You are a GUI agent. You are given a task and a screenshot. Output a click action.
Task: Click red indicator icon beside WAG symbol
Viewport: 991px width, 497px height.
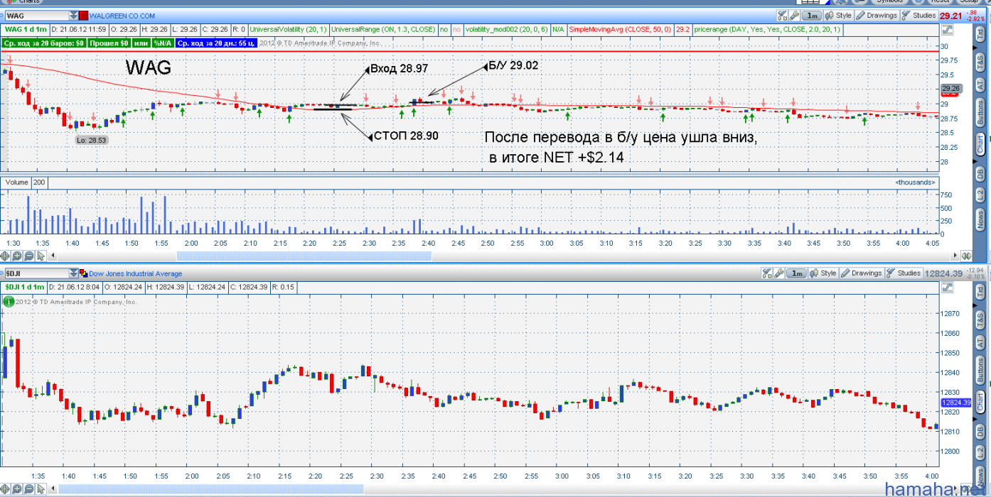pos(84,15)
